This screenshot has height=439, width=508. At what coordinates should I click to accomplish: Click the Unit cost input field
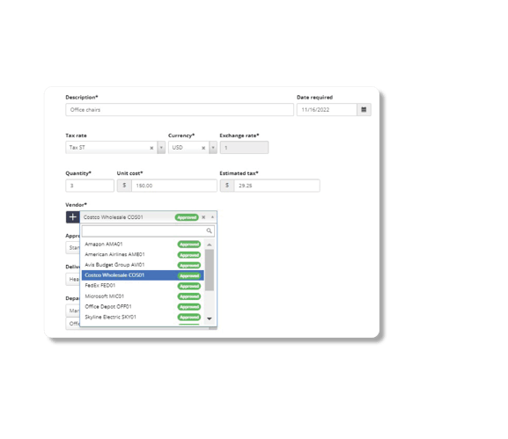174,186
